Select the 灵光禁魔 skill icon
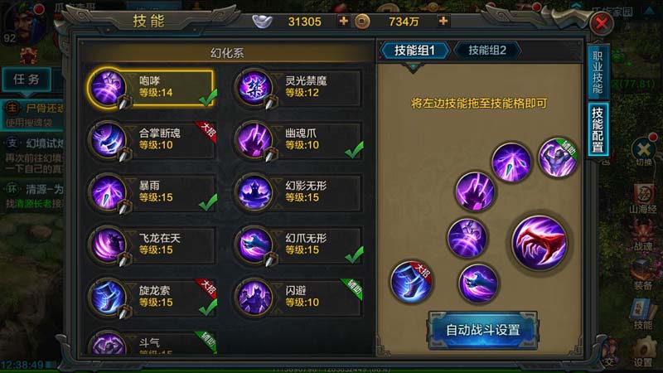 [x=254, y=88]
